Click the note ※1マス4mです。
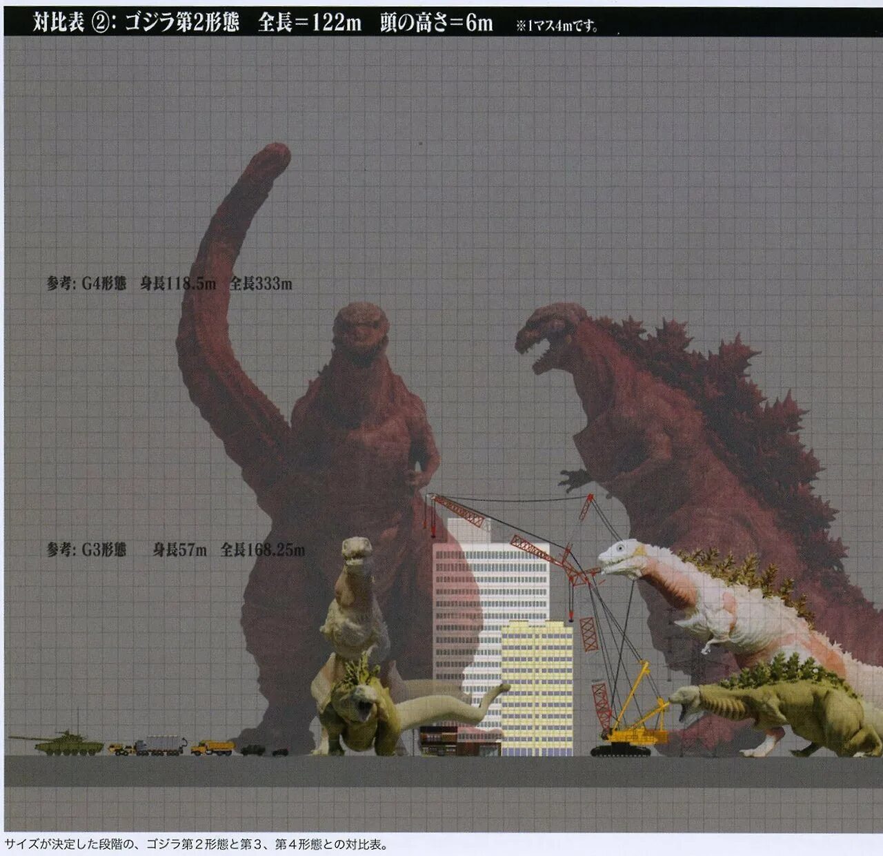The height and width of the screenshot is (856, 883). pyautogui.click(x=557, y=26)
